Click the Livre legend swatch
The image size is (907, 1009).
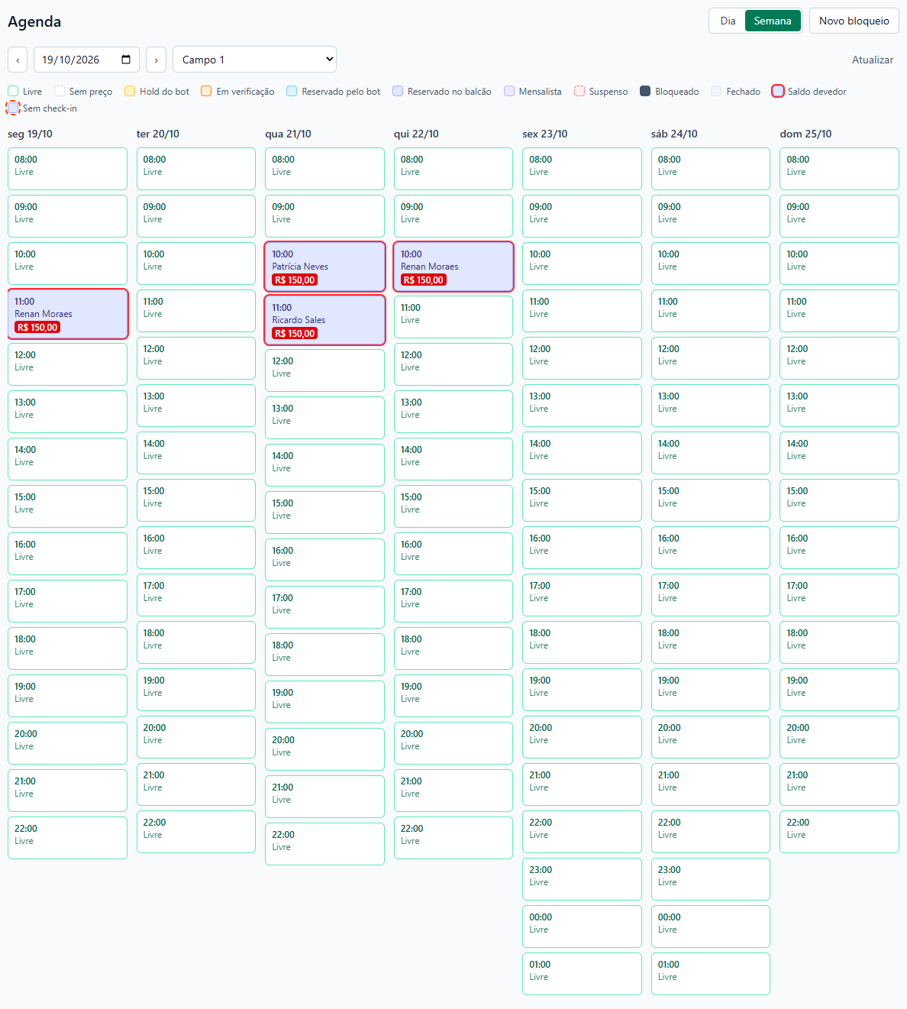(x=13, y=92)
